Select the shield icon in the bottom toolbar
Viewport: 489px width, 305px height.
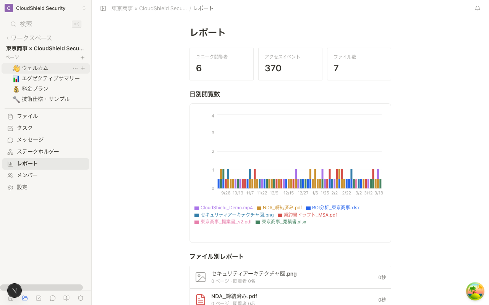80,298
